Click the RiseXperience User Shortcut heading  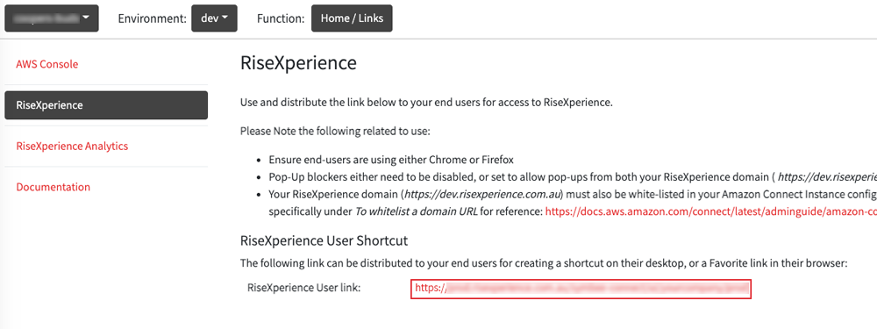tap(324, 240)
